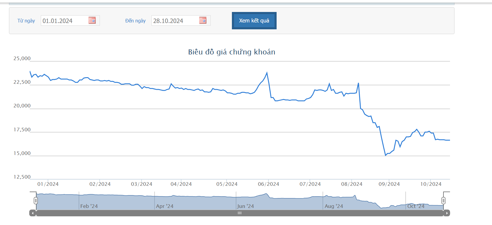Click the 'Đến ngày' label
492x225 pixels.
135,21
